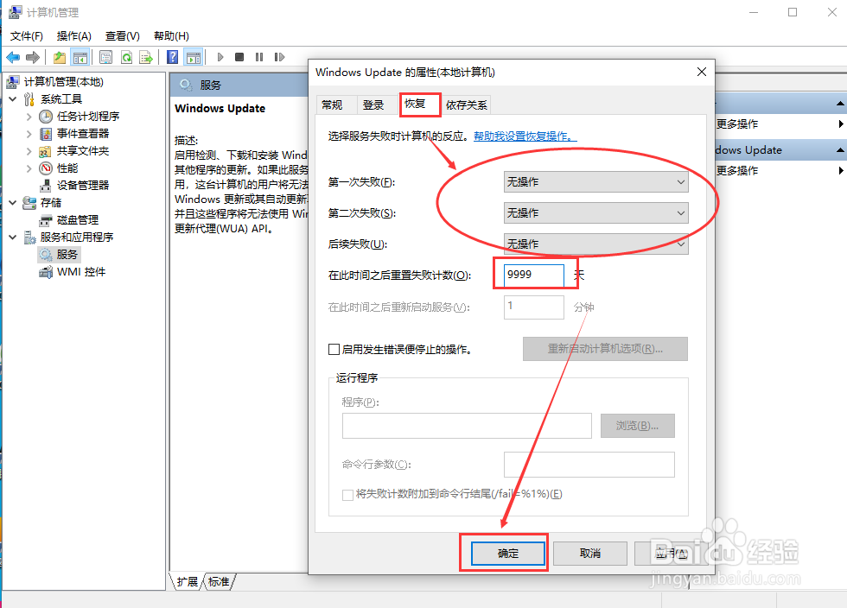847x608 pixels.
Task: Select 存储 tree item
Action: (51, 202)
